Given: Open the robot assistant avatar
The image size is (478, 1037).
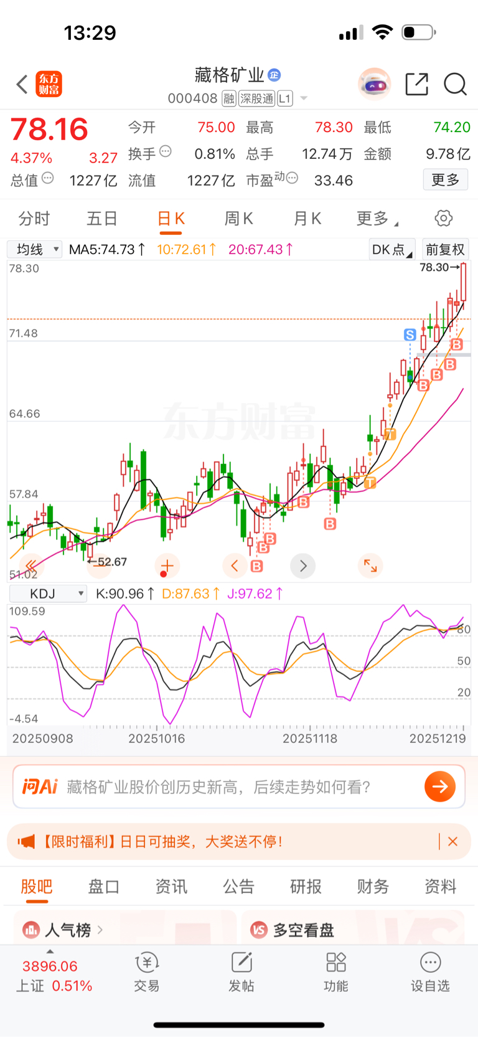Looking at the screenshot, I should tap(374, 84).
